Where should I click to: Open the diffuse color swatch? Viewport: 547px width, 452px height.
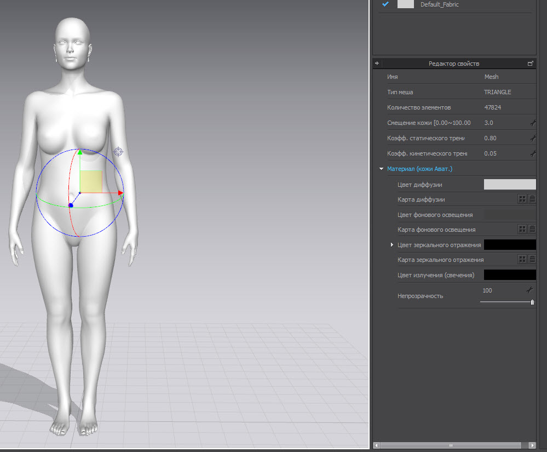tap(509, 185)
